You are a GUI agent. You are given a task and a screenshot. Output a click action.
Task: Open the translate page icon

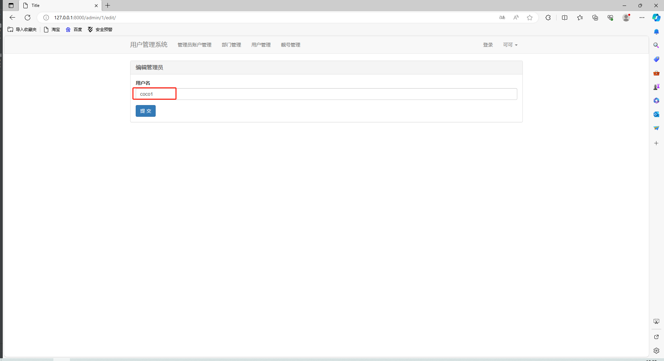[x=502, y=18]
